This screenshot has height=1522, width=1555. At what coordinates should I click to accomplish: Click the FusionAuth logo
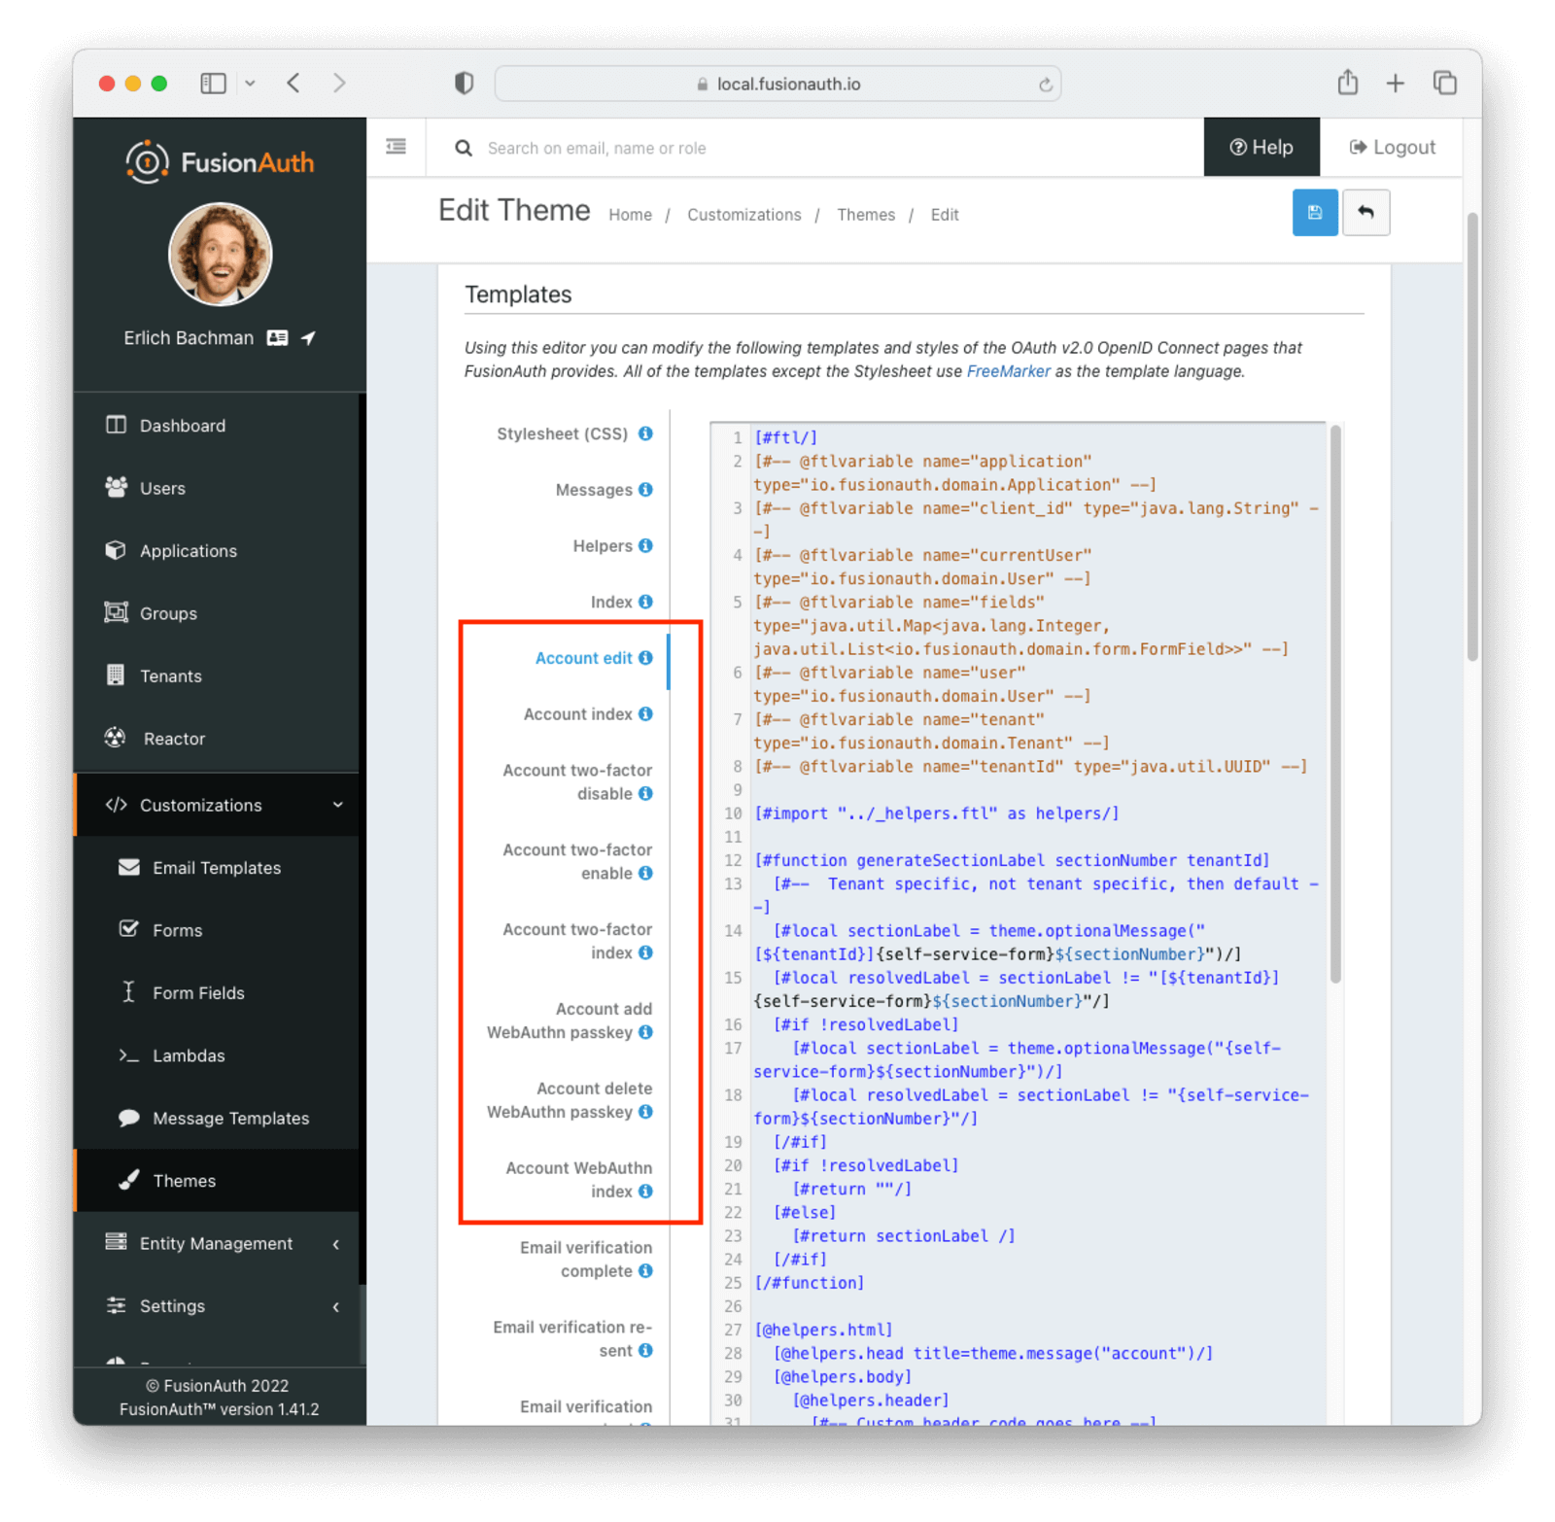click(x=220, y=161)
